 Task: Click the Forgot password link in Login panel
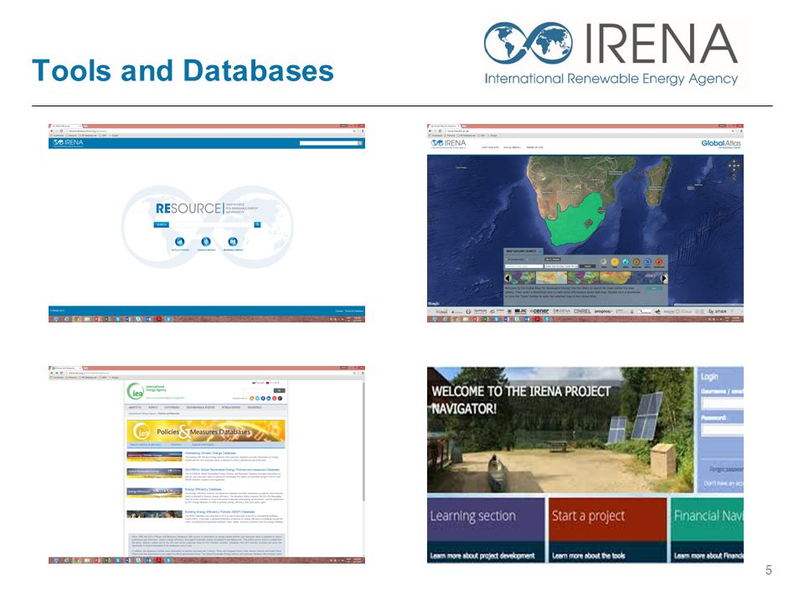[726, 469]
